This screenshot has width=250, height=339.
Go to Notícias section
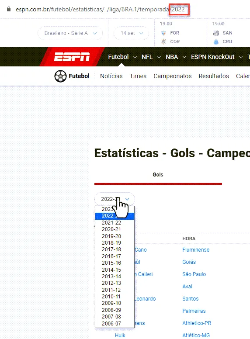click(x=111, y=76)
